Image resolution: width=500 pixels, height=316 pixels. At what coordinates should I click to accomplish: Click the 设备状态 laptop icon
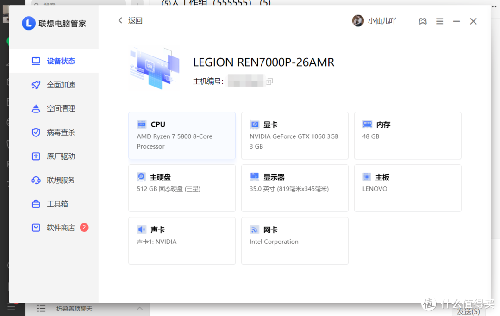pos(36,61)
